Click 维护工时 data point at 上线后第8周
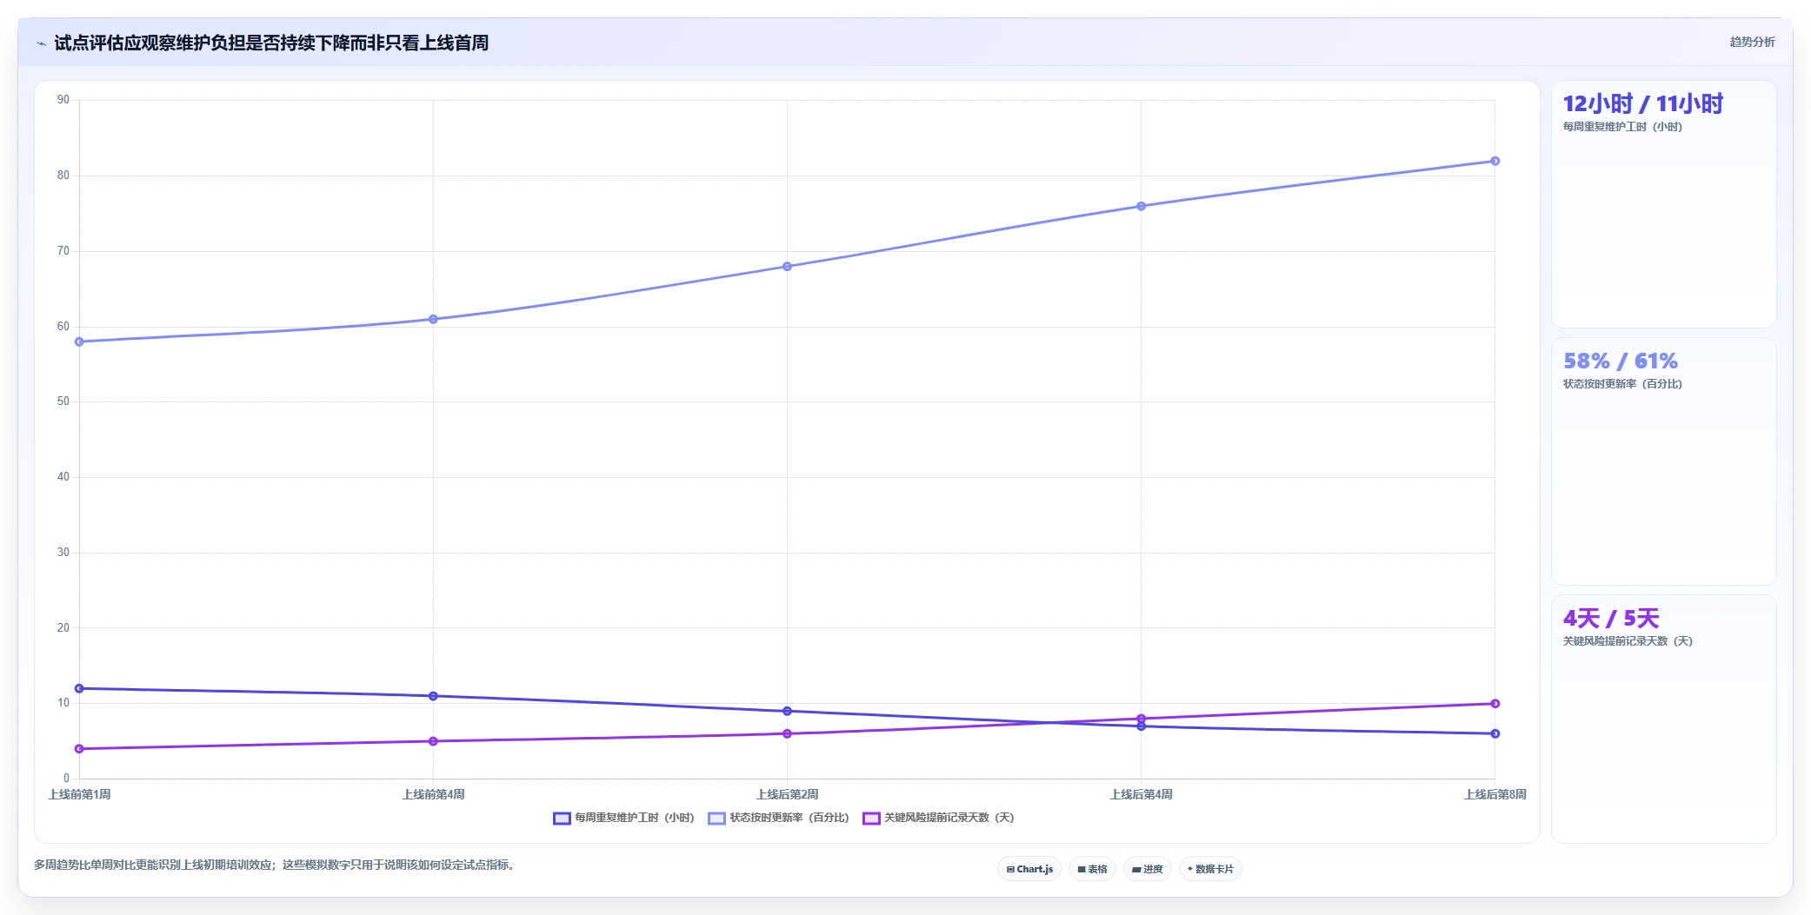 tap(1495, 733)
